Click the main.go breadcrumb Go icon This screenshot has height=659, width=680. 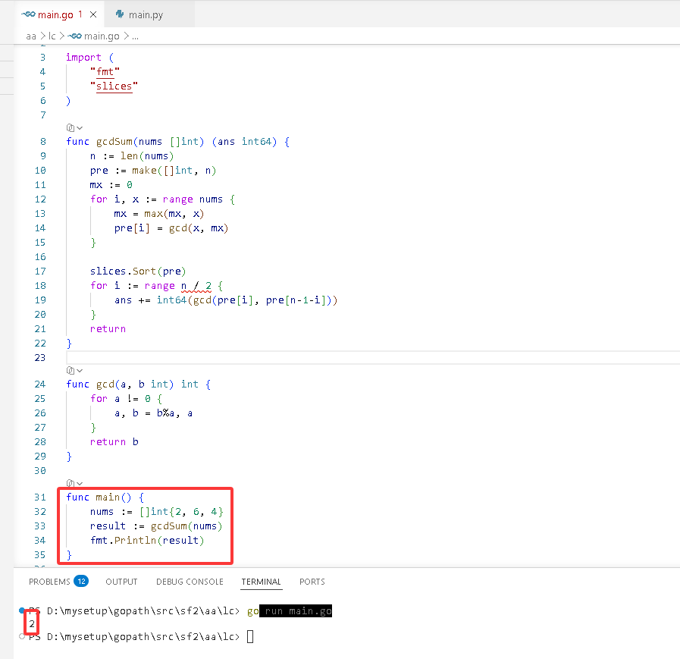point(74,36)
